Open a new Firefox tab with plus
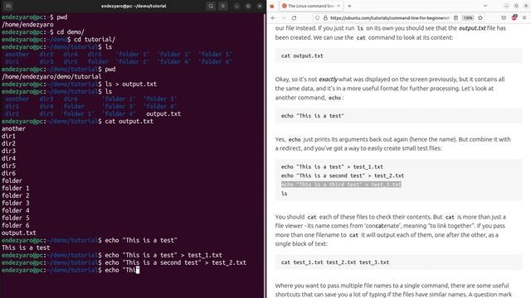The width and height of the screenshot is (531, 298). pyautogui.click(x=349, y=6)
